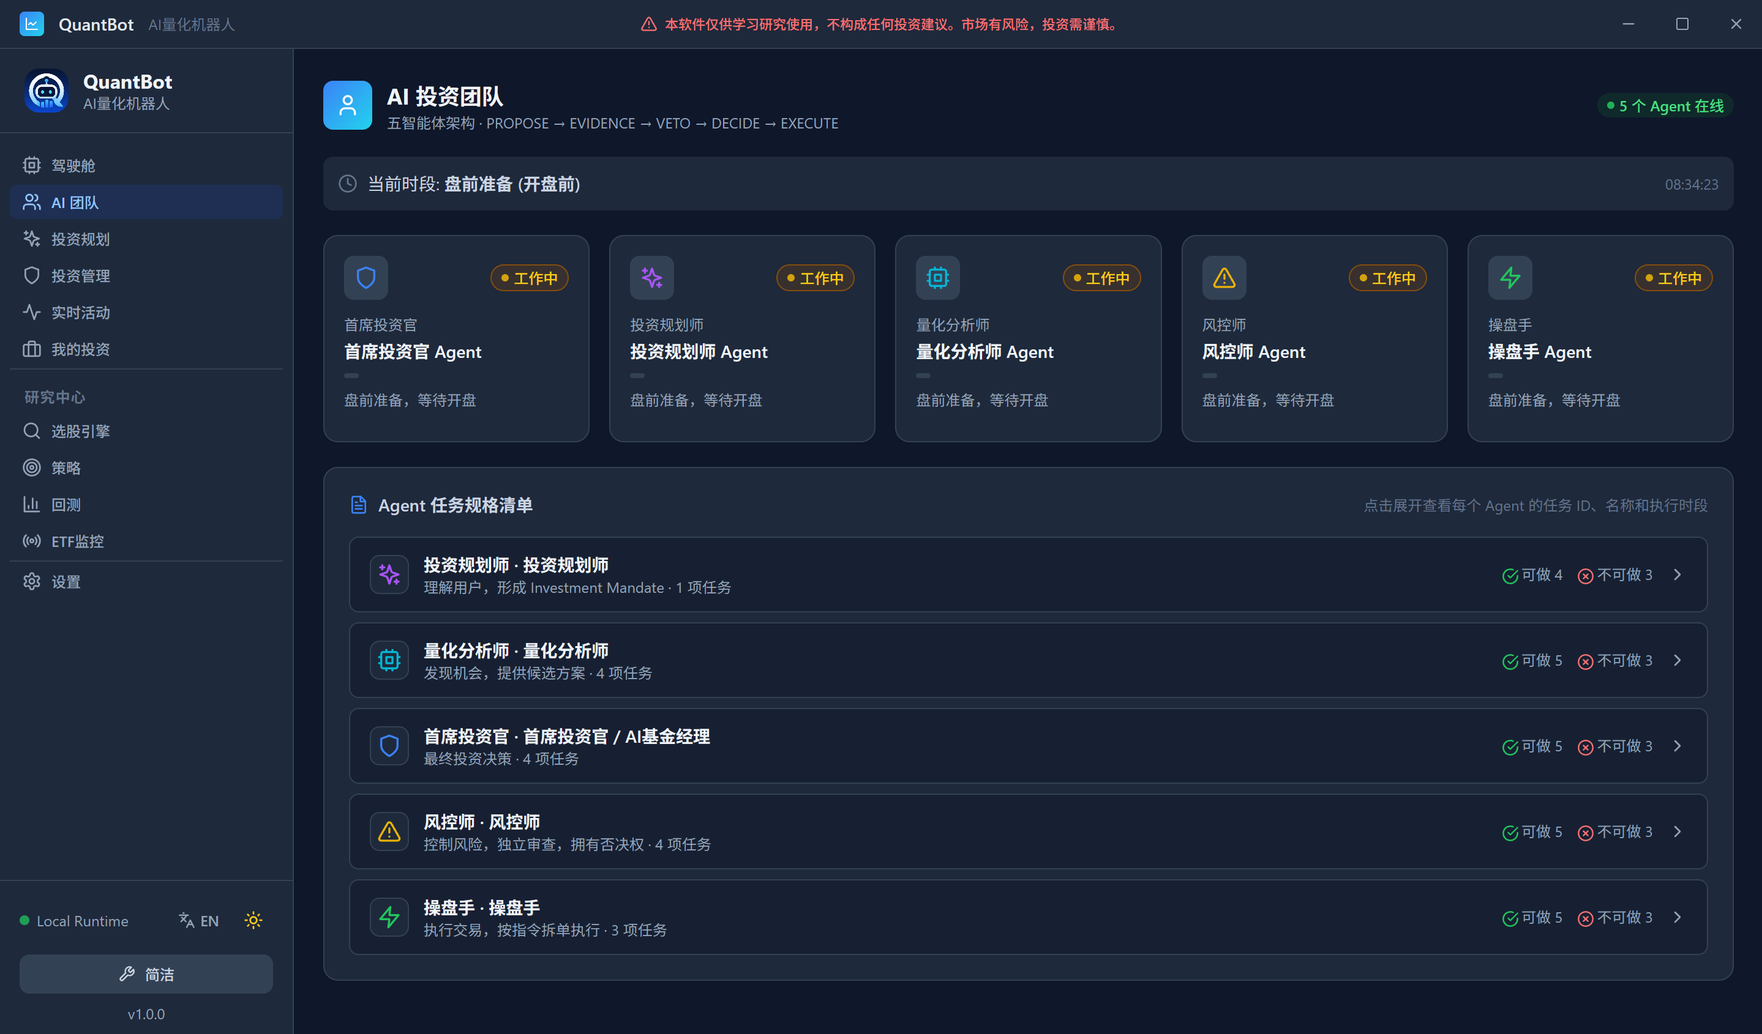Click 工作中 status badge on 首席投资官 card
This screenshot has width=1762, height=1034.
coord(530,277)
